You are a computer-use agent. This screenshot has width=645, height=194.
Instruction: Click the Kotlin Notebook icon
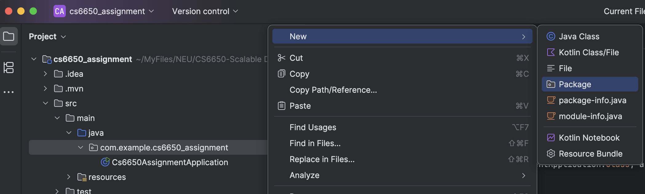tap(551, 138)
